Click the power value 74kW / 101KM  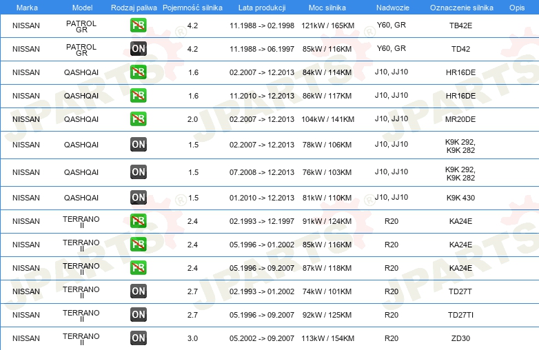tap(327, 291)
